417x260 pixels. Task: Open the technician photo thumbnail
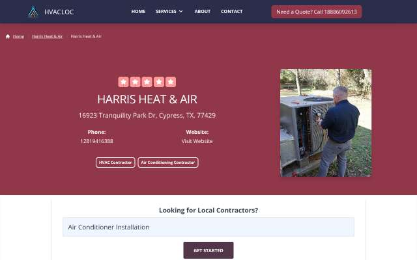click(x=326, y=123)
